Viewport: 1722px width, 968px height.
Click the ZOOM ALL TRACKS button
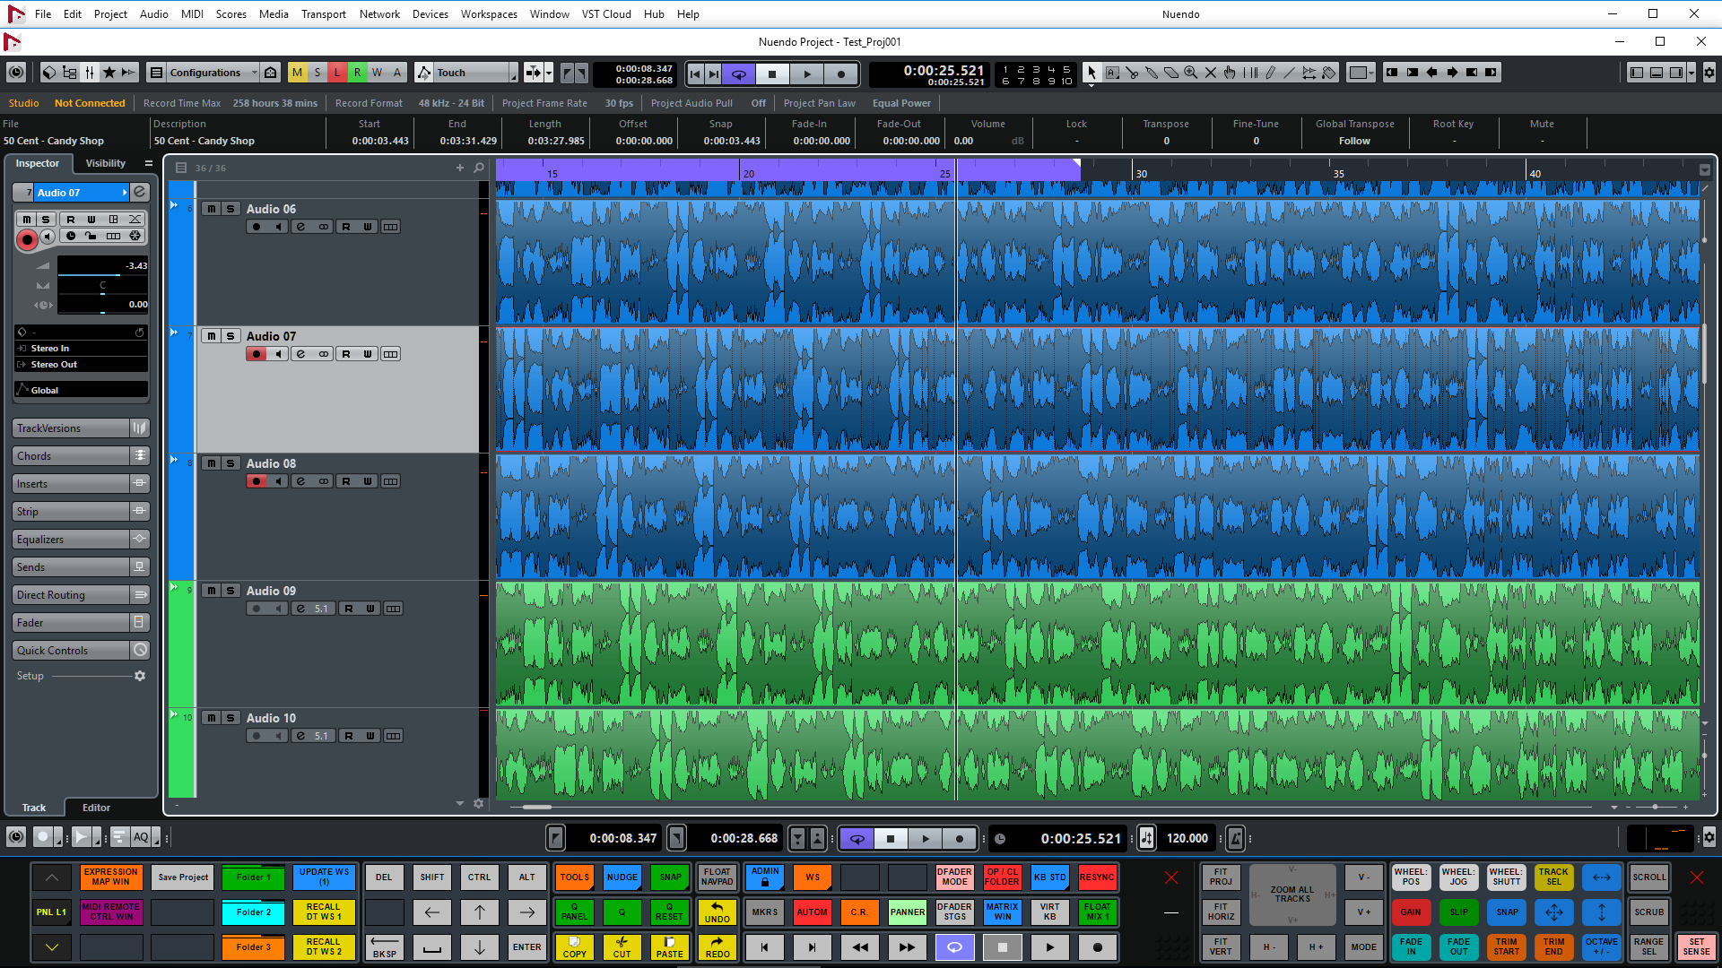pyautogui.click(x=1292, y=895)
